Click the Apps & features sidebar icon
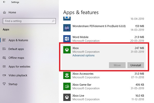The width and height of the screenshot is (154, 103). pyautogui.click(x=4, y=40)
